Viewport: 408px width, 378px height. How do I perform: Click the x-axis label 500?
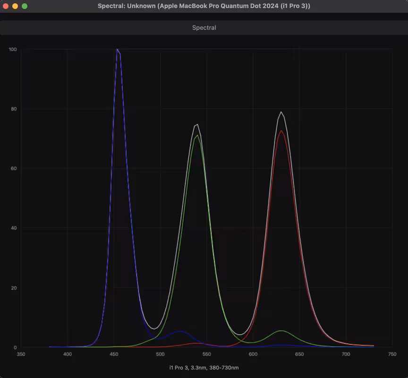[160, 354]
